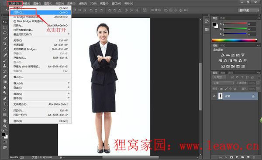Screen dimensions: 262x160
Task: Add a Curves adjustment
Action: click(233, 55)
